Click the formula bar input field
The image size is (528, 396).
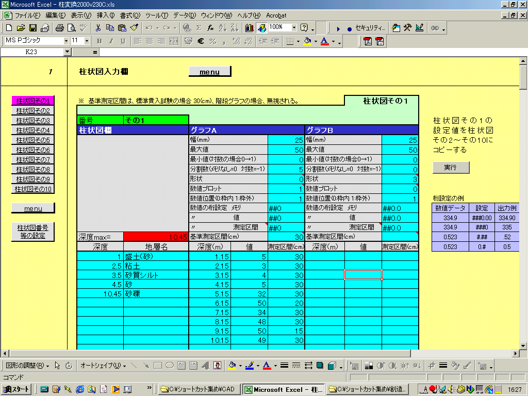pos(313,52)
